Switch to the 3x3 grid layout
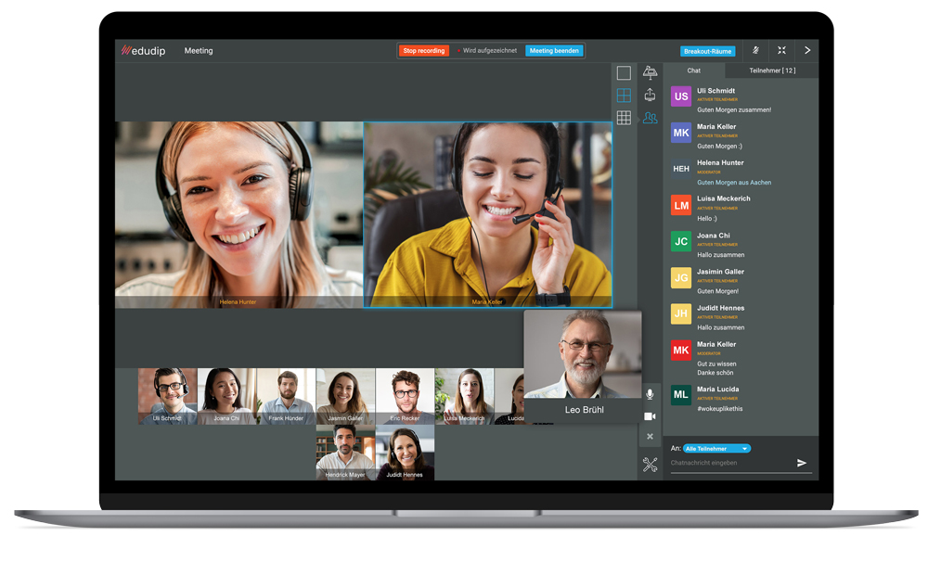 click(624, 118)
